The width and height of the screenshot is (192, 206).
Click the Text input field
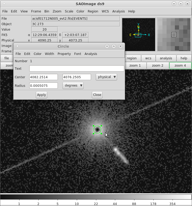77,68
